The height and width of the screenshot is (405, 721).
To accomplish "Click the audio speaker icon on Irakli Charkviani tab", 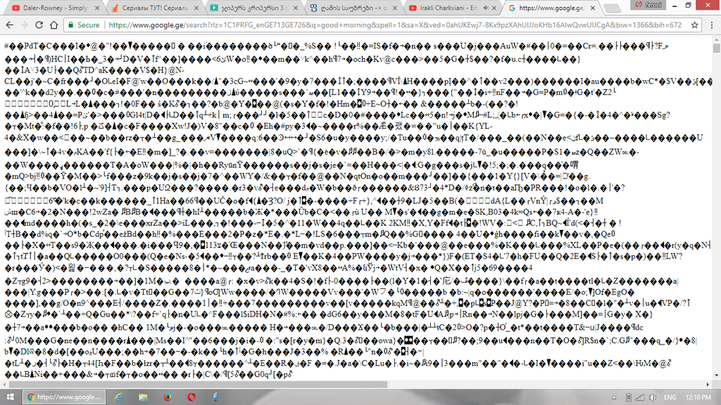I will click(x=486, y=8).
